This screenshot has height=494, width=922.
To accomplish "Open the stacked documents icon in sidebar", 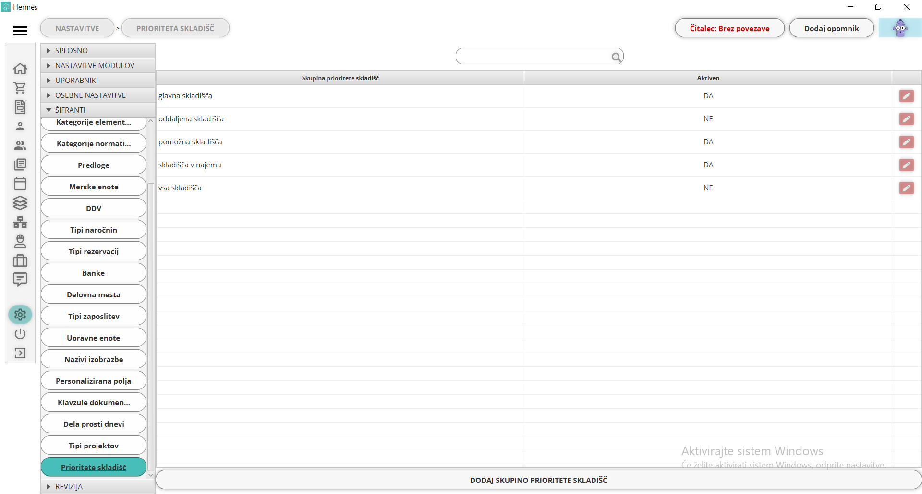I will tap(20, 165).
